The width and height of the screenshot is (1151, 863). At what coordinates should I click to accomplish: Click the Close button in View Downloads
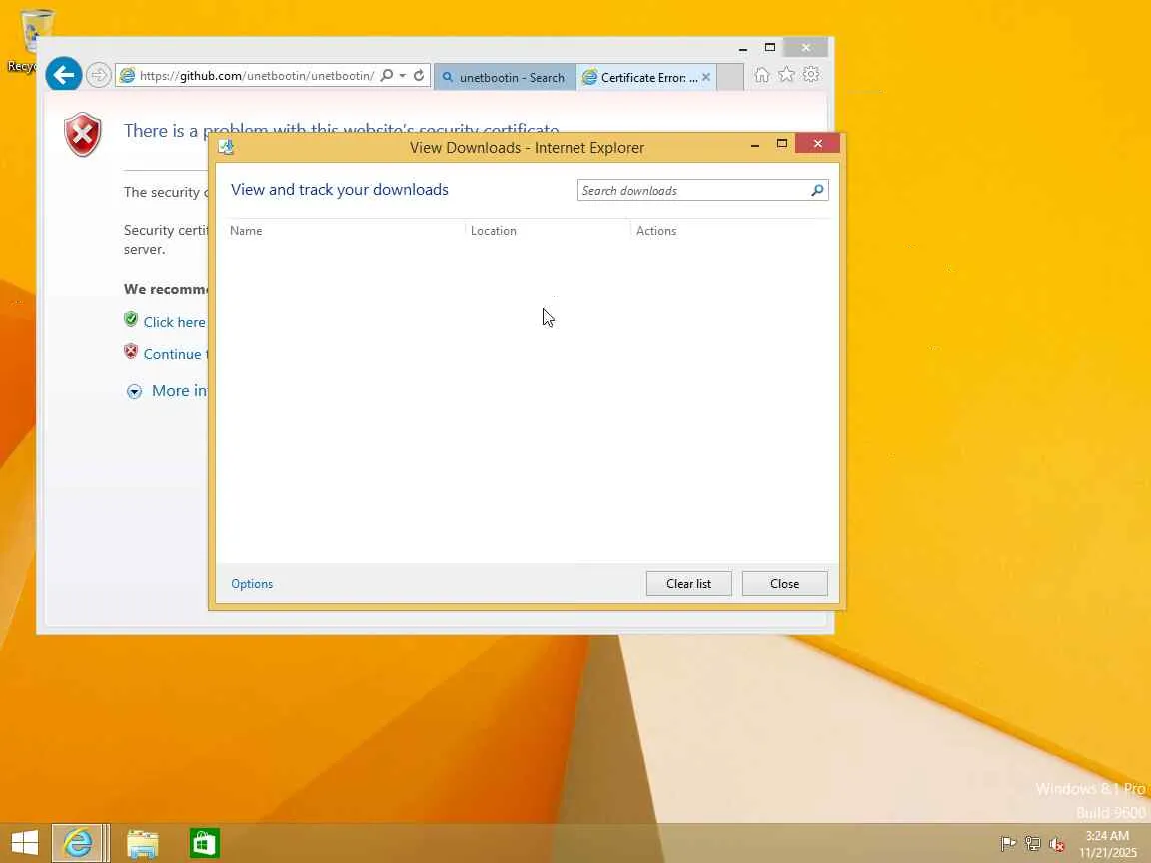(x=784, y=584)
